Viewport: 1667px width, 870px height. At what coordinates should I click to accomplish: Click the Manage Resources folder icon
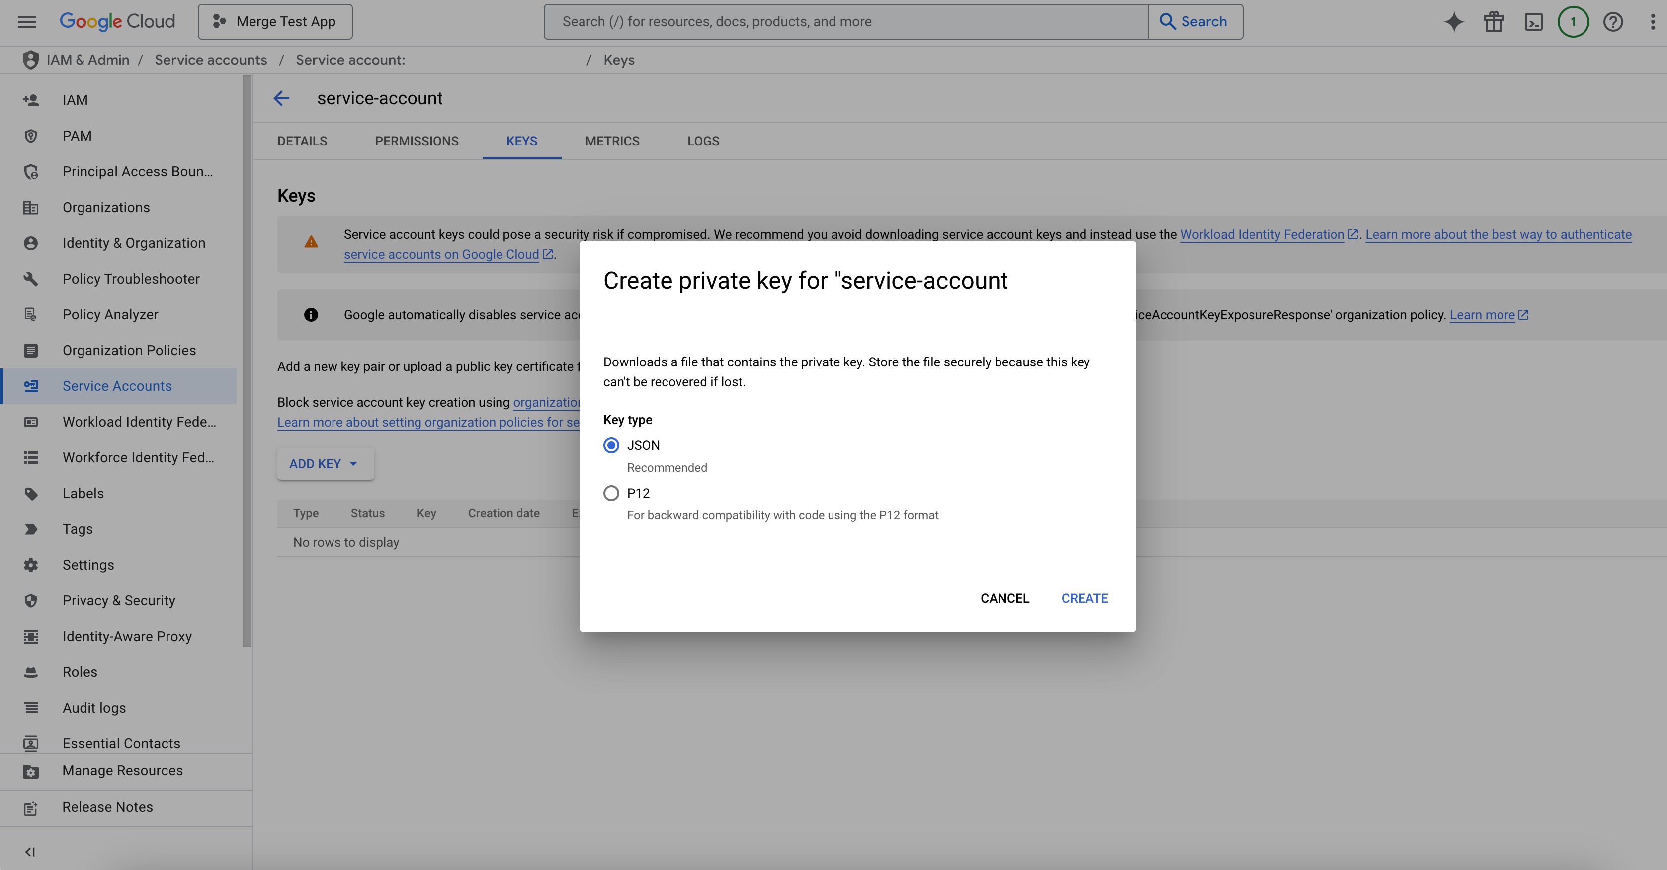[30, 771]
